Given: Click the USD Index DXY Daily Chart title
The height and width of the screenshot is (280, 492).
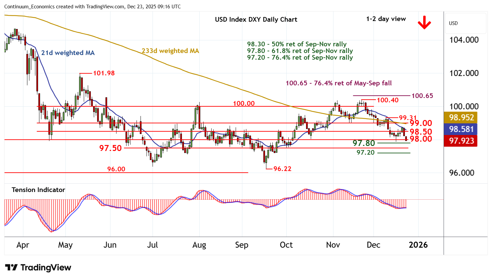Looking at the screenshot, I should click(x=256, y=19).
